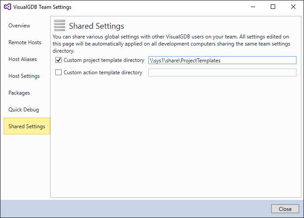This screenshot has width=304, height=218.
Task: Click the 'Custom action template directory' label
Action: pos(103,73)
